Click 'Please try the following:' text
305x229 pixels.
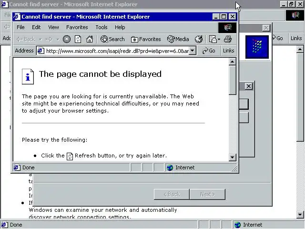tap(54, 140)
